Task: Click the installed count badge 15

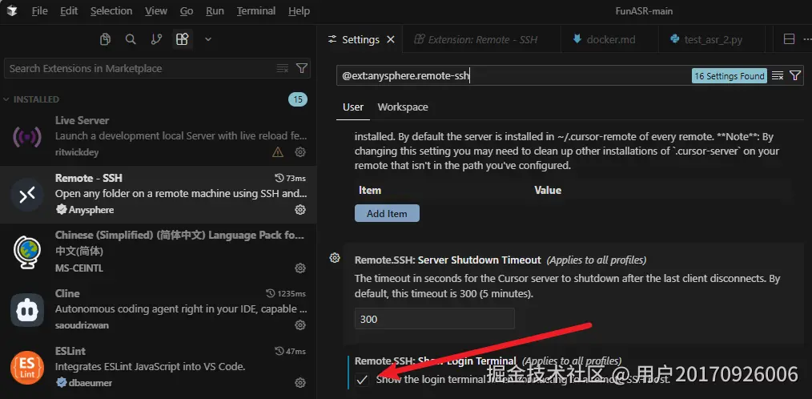Action: [298, 99]
